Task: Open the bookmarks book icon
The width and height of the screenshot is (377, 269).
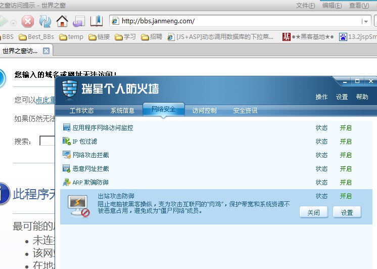Action: [x=97, y=21]
